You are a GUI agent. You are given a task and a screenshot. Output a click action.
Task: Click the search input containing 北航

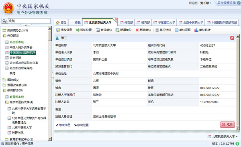tap(26, 21)
